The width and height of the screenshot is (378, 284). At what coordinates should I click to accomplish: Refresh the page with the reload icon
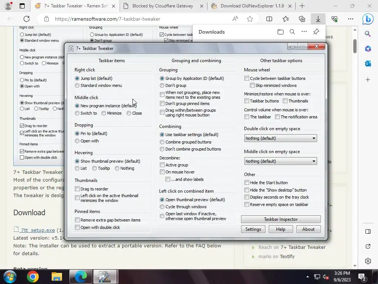click(x=27, y=19)
